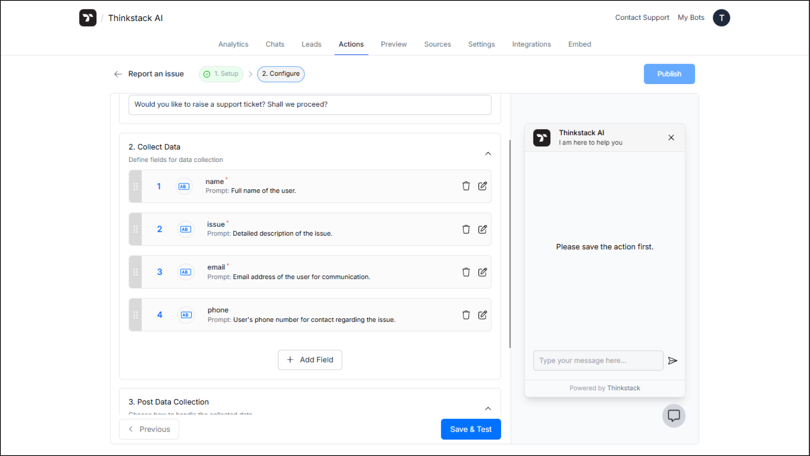Viewport: 810px width, 456px height.
Task: Click the support ticket confirmation message field
Action: click(x=310, y=104)
